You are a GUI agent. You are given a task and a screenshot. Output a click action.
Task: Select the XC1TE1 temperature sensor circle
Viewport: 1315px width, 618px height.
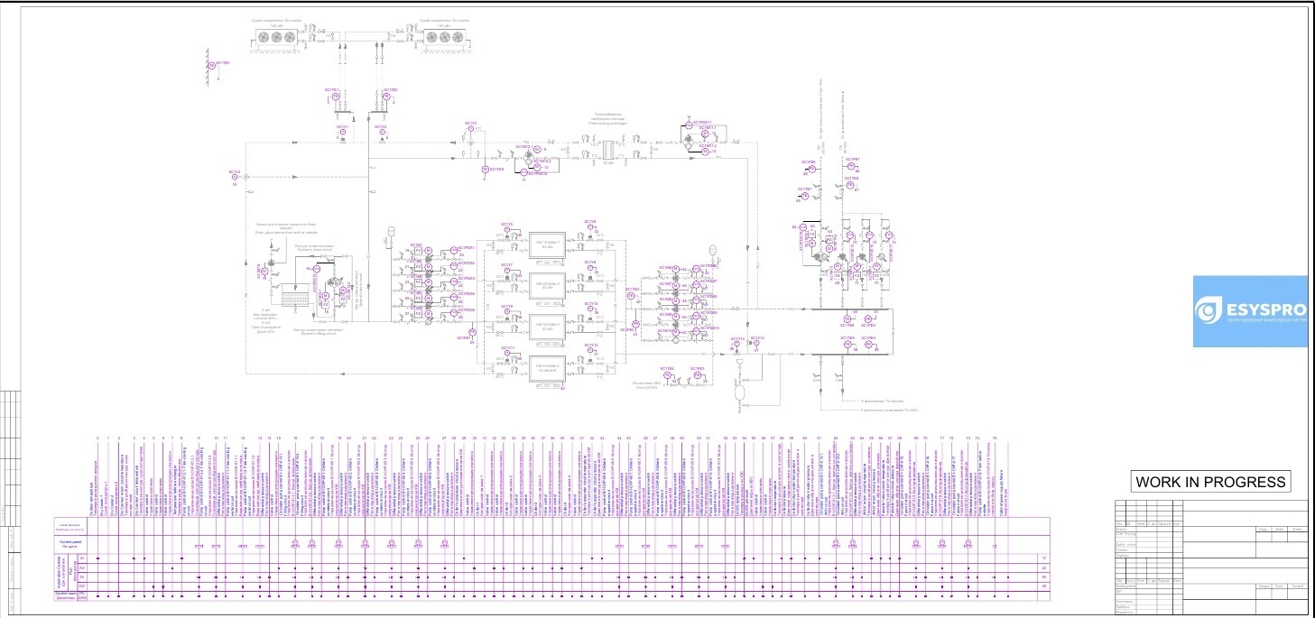point(336,97)
